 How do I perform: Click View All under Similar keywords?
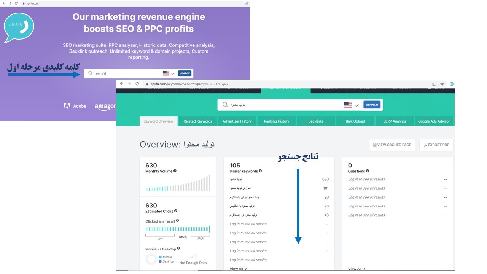(238, 269)
